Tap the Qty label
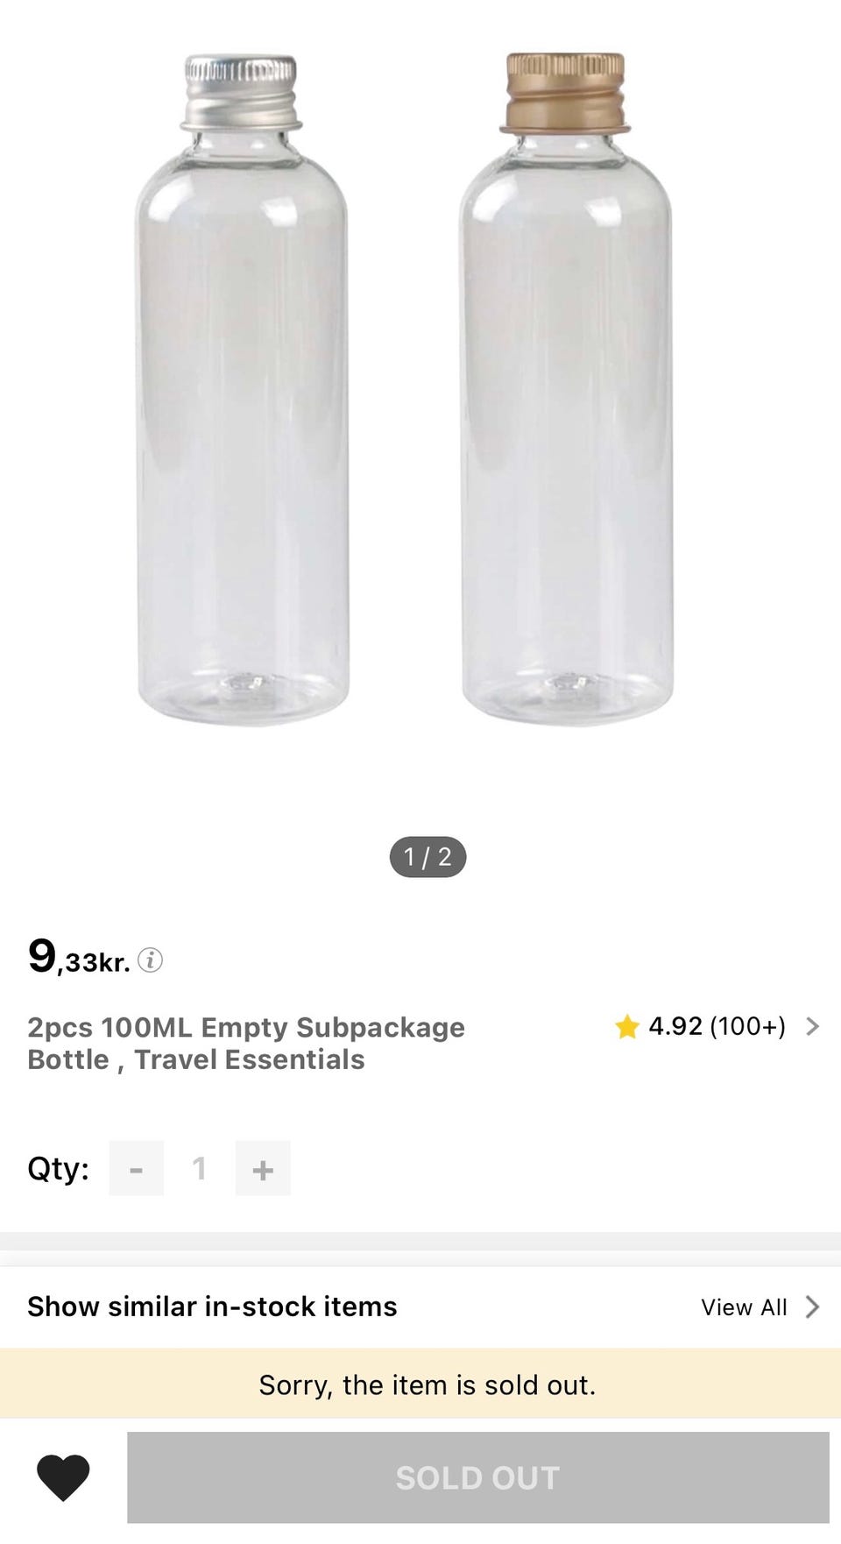Viewport: 841px width, 1544px height. (58, 1168)
